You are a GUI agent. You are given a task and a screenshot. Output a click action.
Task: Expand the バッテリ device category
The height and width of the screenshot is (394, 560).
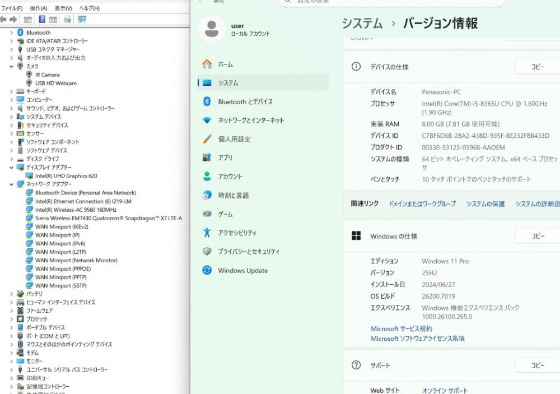(11, 294)
